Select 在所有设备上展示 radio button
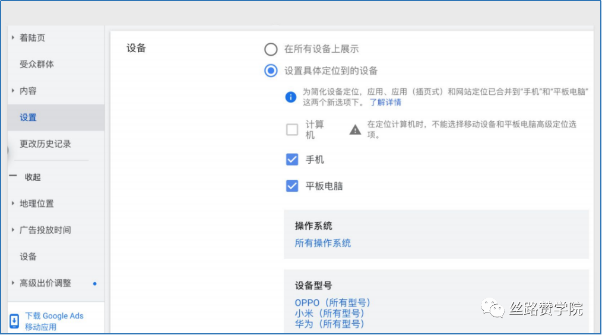This screenshot has height=335, width=602. [271, 49]
